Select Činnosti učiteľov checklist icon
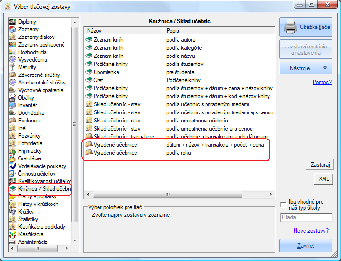The height and width of the screenshot is (261, 341). (12, 174)
